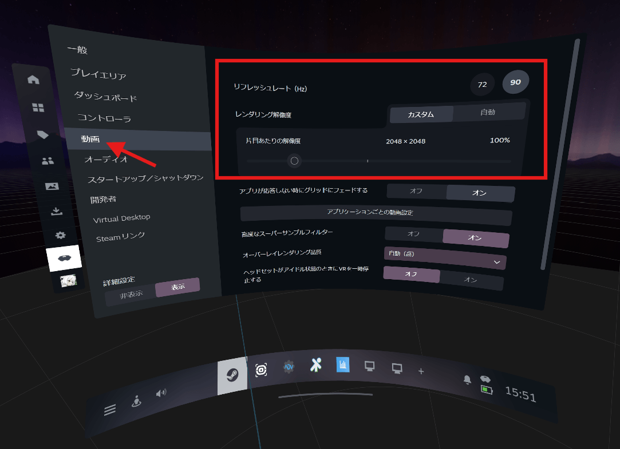Set 高度なスーパーサンプルフィルター to オフ

(x=413, y=234)
